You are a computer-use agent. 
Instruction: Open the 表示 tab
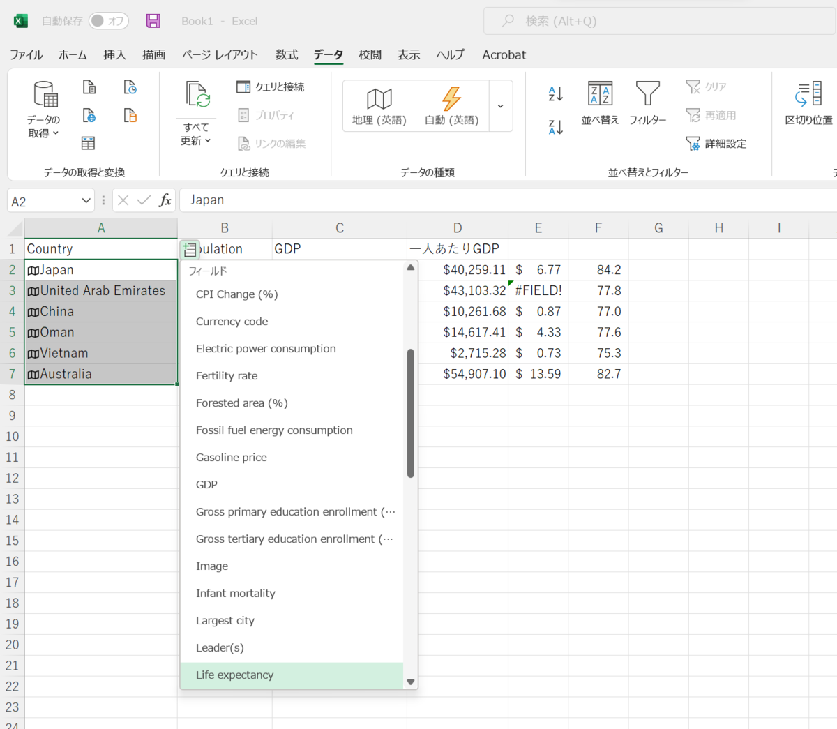tap(409, 54)
